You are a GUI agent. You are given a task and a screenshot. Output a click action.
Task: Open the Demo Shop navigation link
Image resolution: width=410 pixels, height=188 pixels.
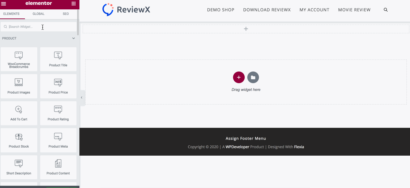220,10
